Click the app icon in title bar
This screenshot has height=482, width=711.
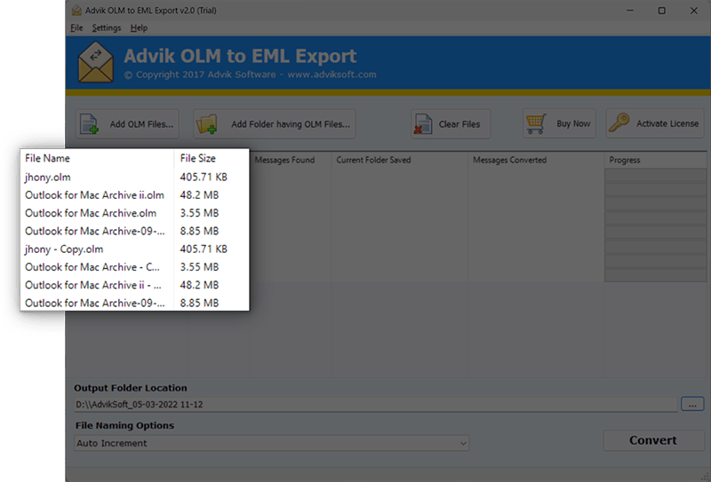(76, 10)
